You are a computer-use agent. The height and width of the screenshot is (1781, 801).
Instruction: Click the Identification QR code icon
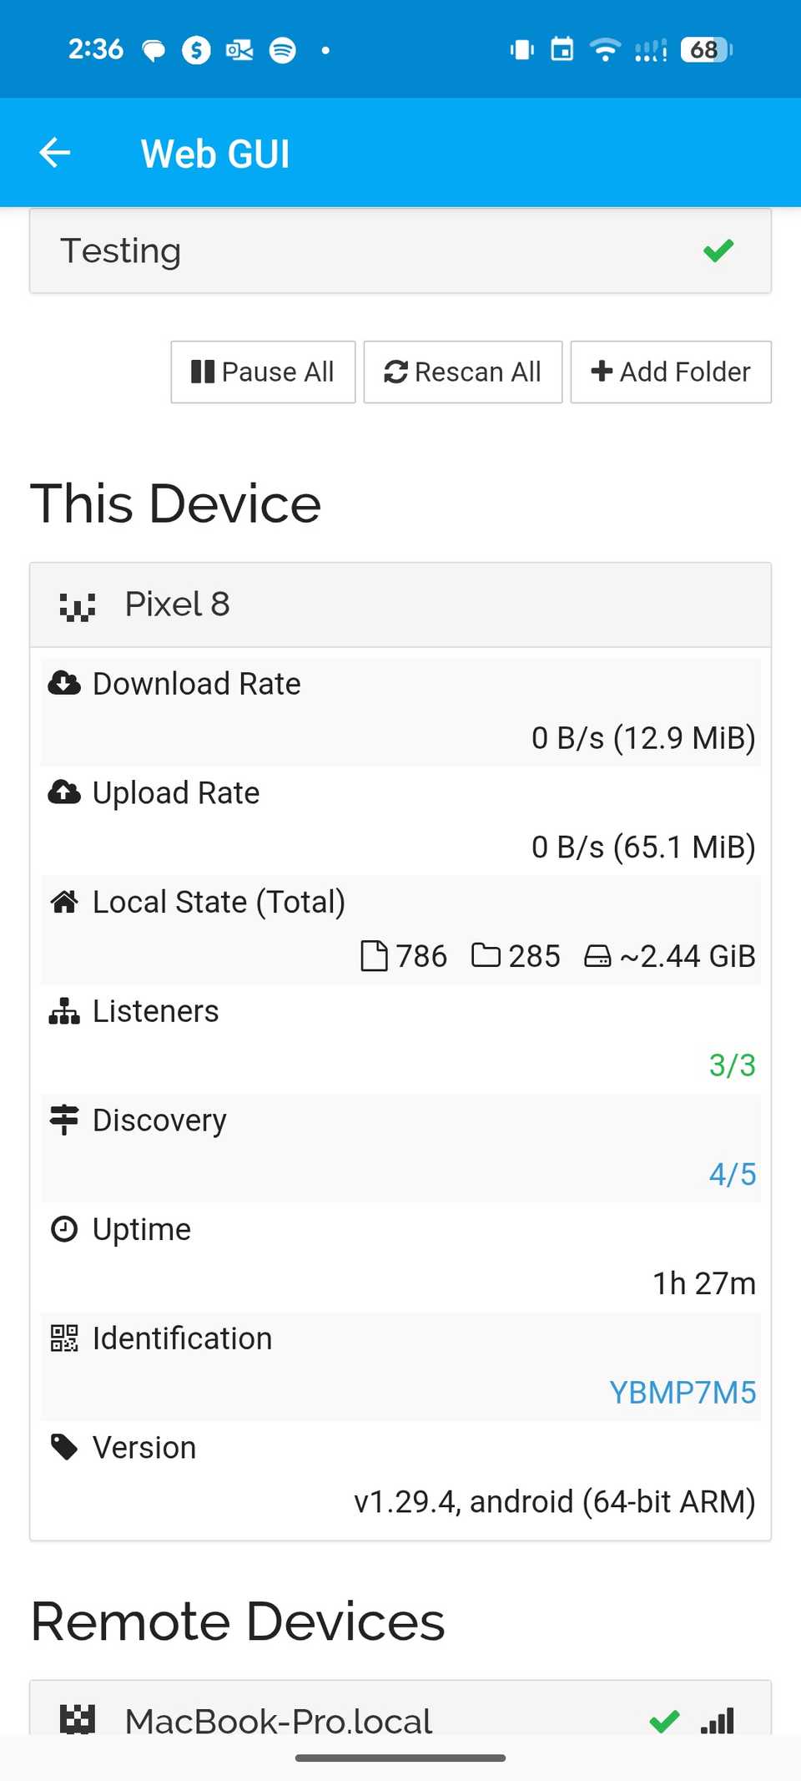pos(64,1338)
